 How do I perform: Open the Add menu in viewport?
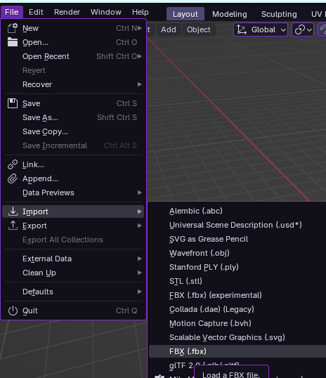pyautogui.click(x=169, y=30)
